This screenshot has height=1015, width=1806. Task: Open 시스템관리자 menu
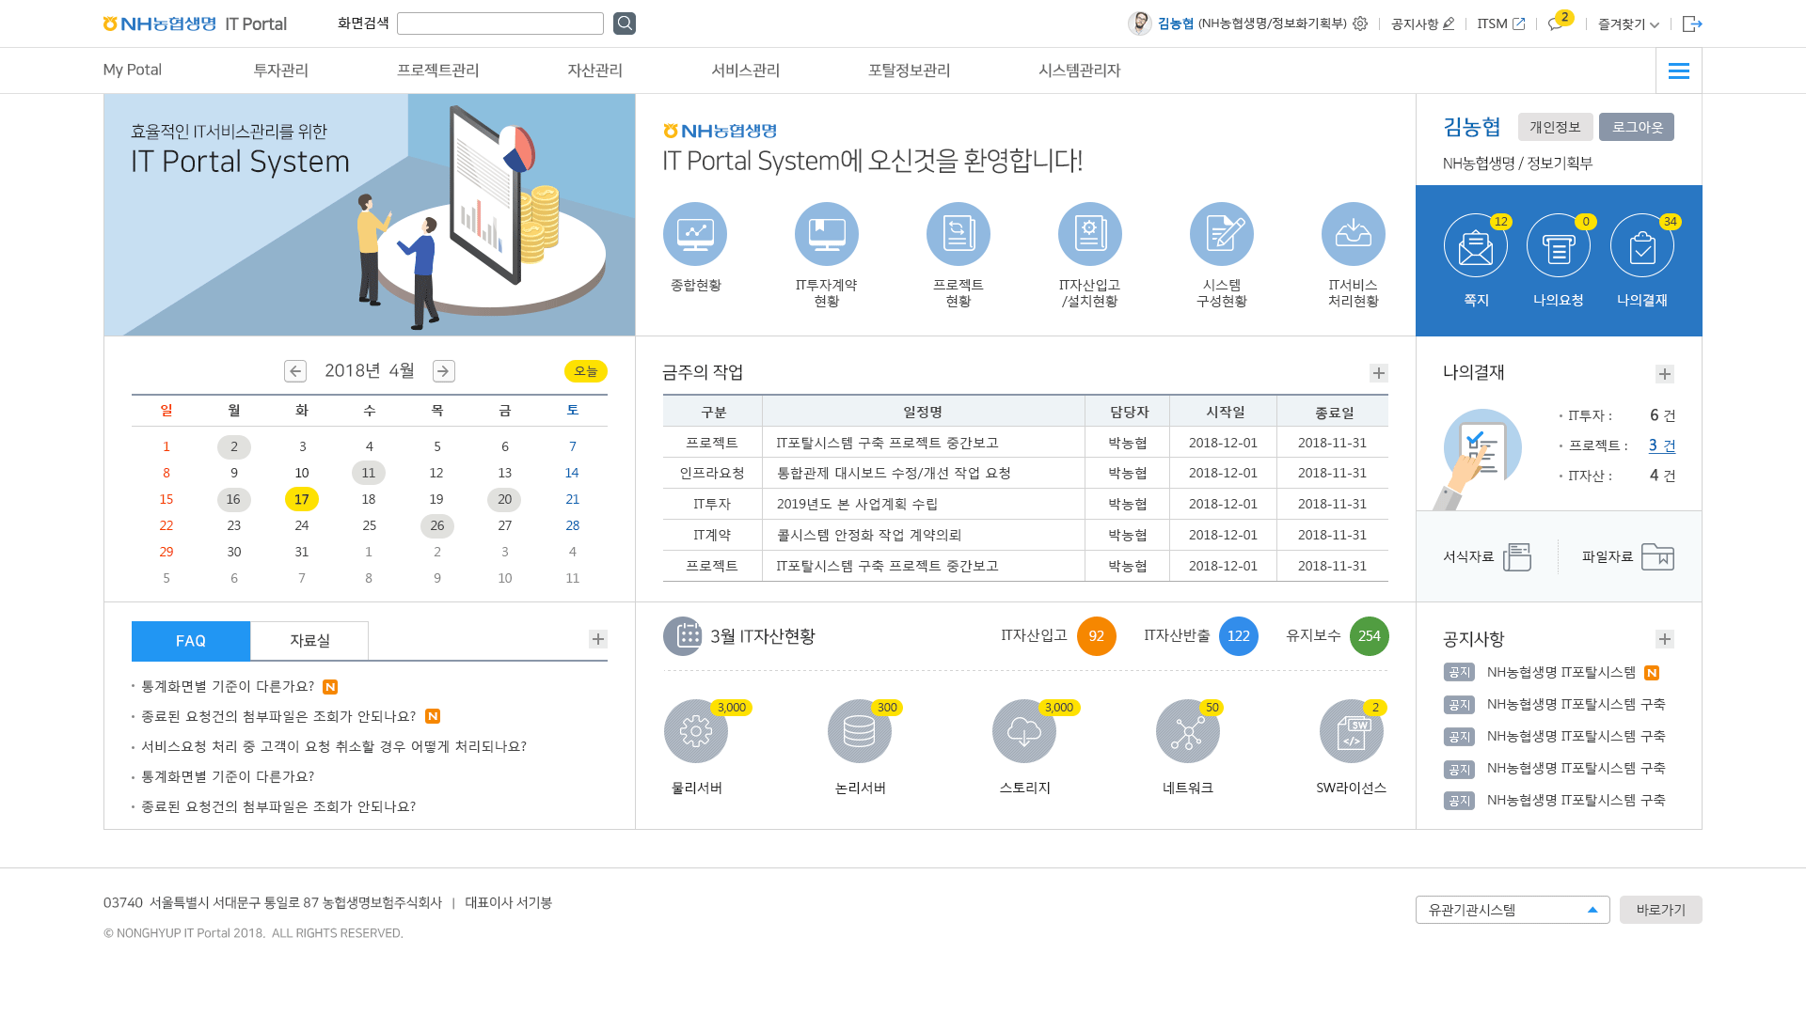[x=1080, y=70]
